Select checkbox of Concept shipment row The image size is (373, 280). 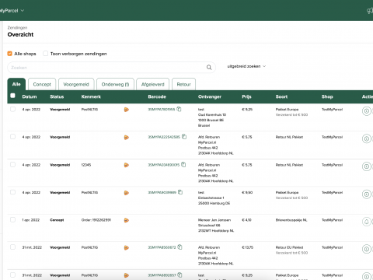pyautogui.click(x=12, y=219)
